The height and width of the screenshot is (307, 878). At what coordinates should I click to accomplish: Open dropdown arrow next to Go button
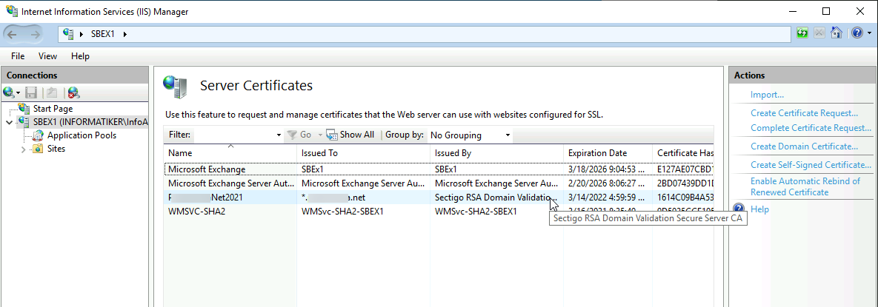(320, 135)
